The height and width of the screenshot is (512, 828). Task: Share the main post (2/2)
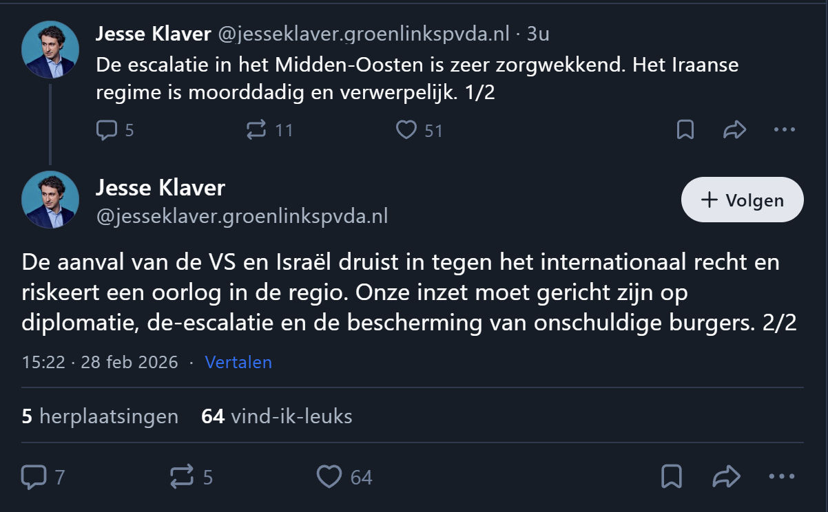coord(725,477)
